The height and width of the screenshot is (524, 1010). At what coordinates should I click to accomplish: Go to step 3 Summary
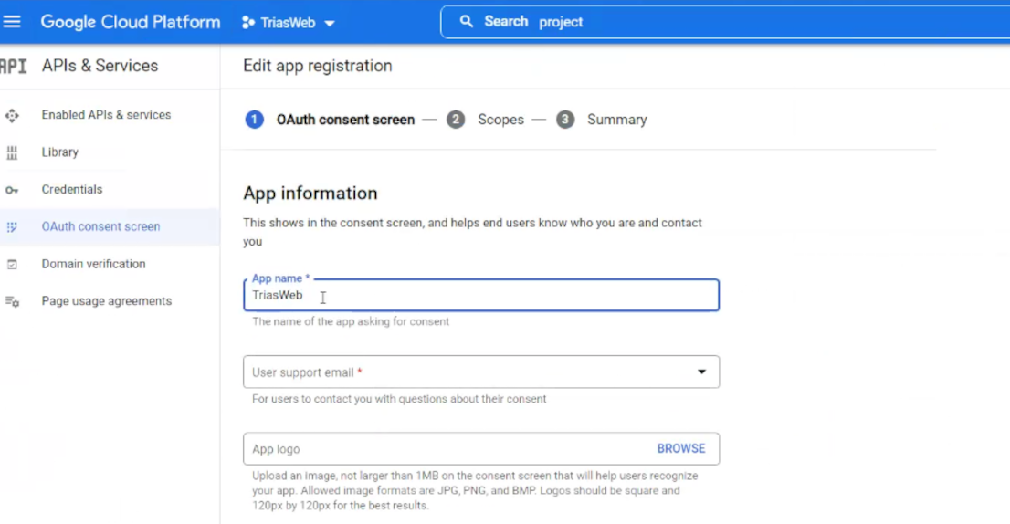[x=616, y=120]
